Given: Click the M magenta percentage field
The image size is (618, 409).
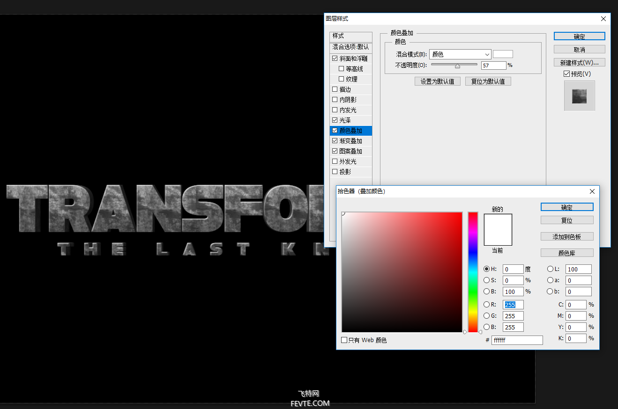Looking at the screenshot, I should coord(576,316).
